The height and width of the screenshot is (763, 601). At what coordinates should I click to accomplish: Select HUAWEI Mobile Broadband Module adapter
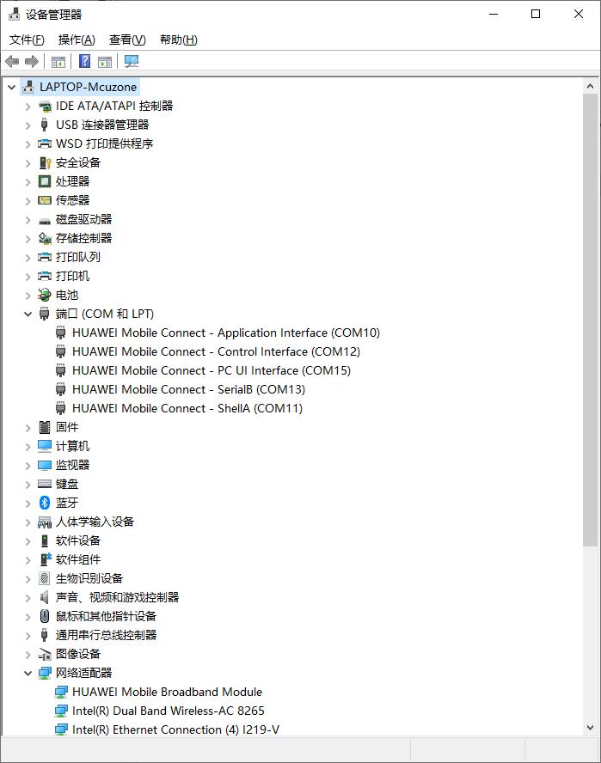coord(167,692)
